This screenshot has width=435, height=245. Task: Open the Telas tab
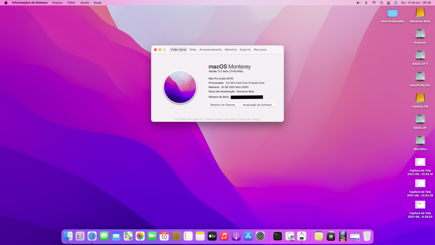193,50
